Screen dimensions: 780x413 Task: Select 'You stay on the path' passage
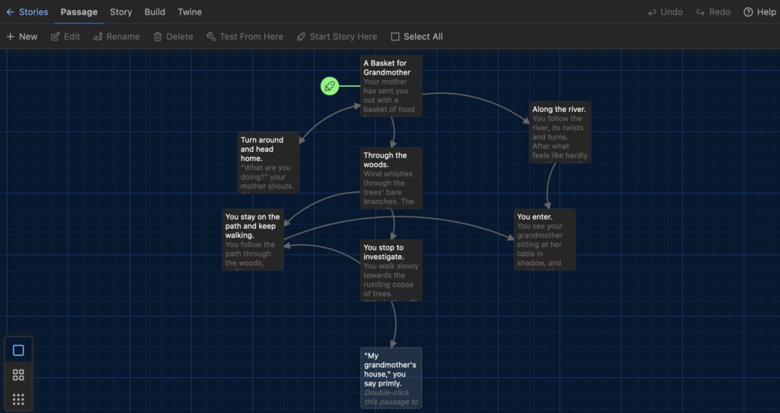tap(253, 239)
